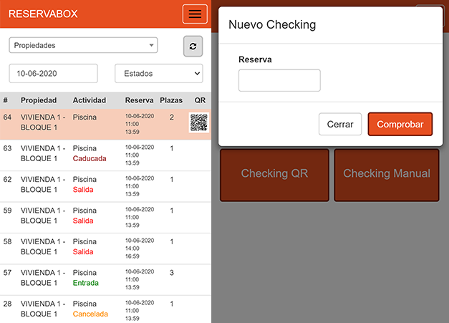Click the Reserva field label
449x323 pixels.
click(255, 59)
